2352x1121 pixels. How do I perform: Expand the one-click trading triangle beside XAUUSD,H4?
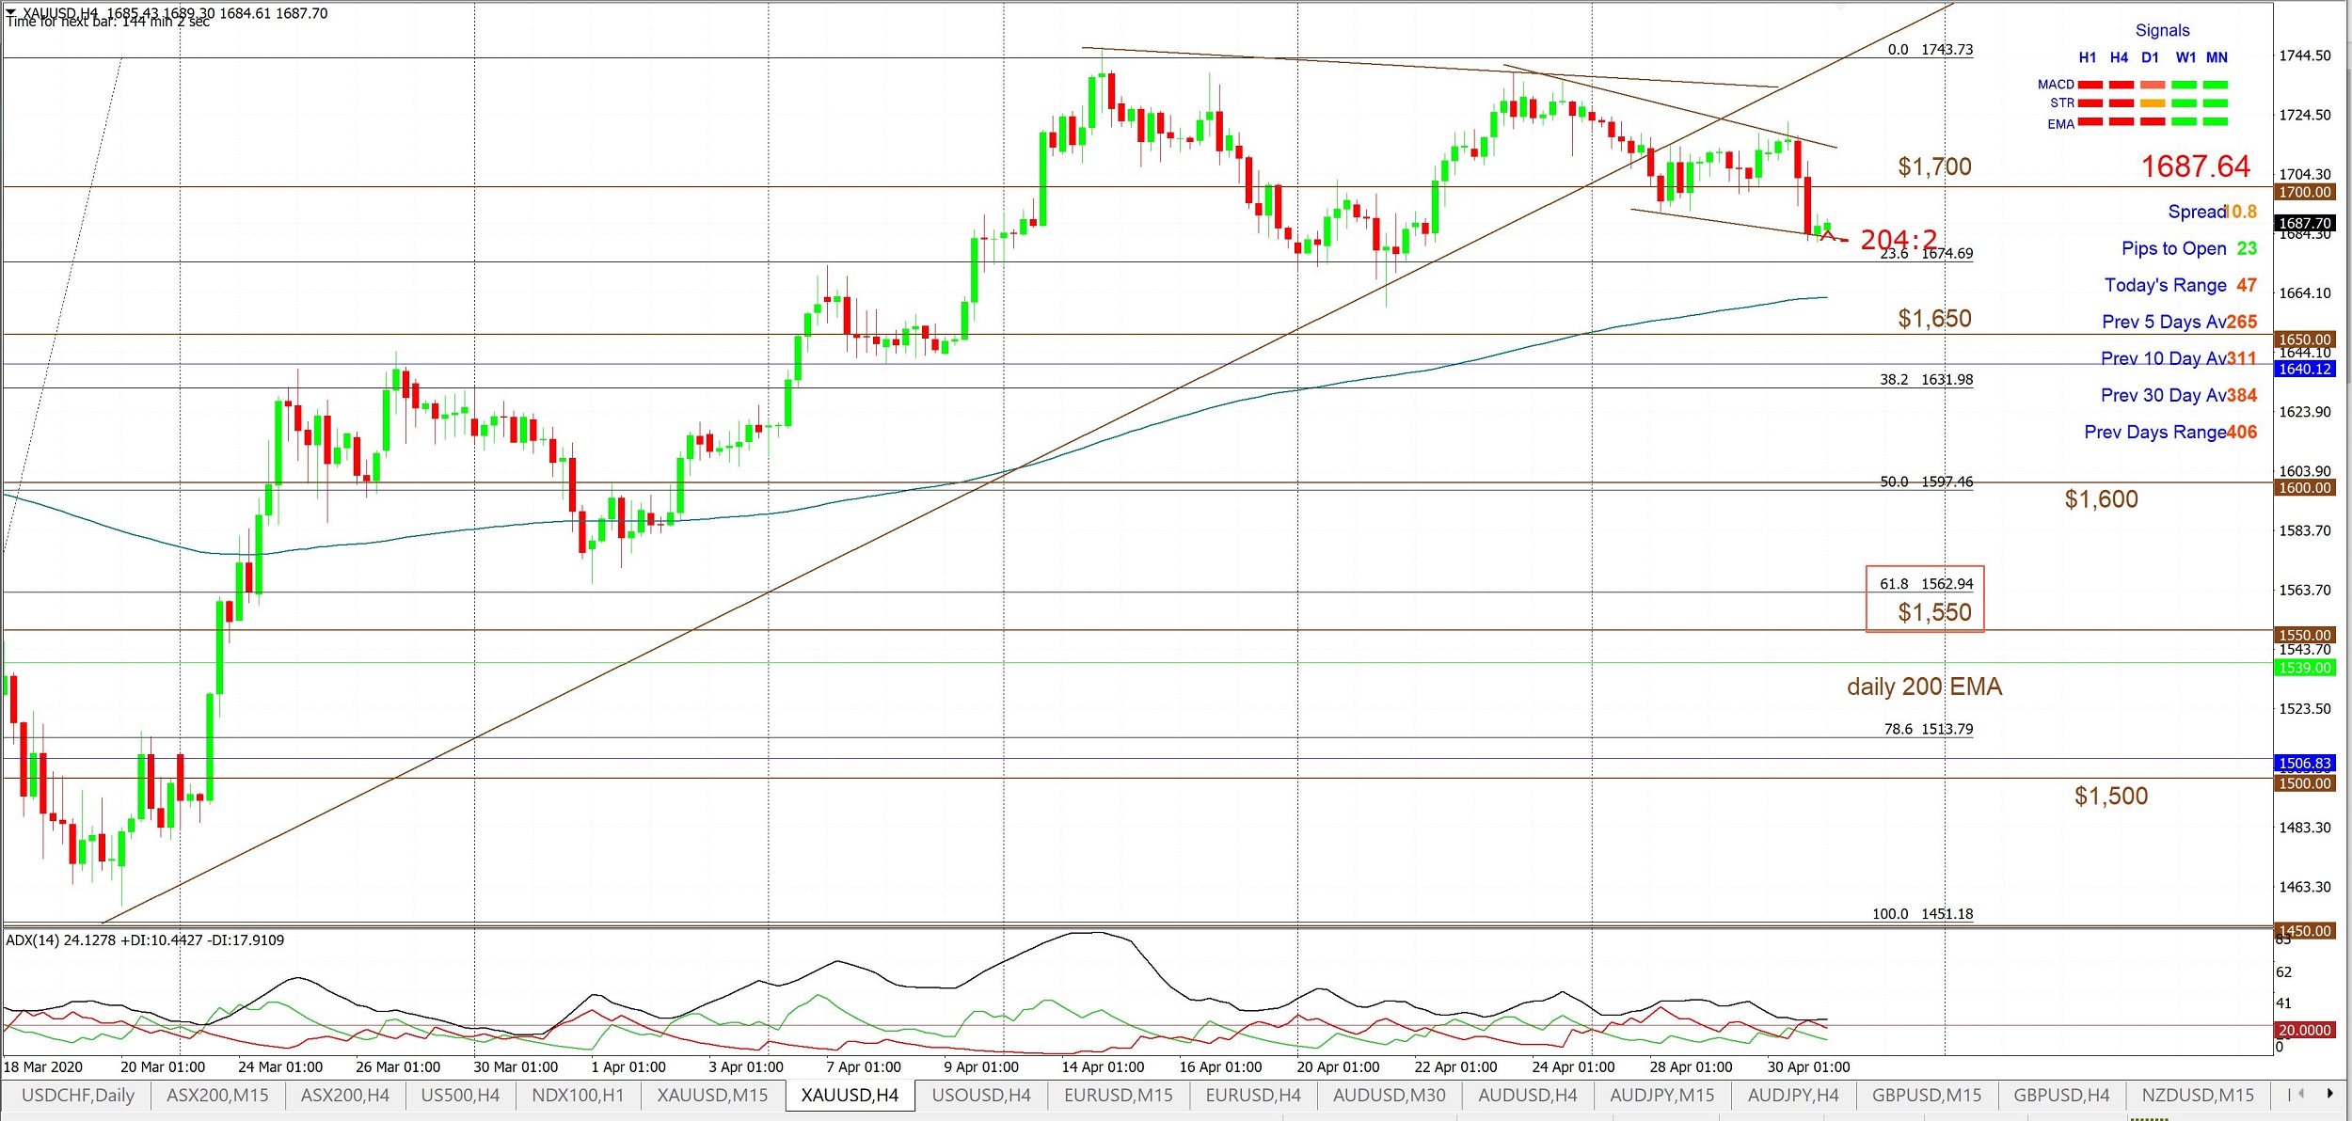(11, 12)
